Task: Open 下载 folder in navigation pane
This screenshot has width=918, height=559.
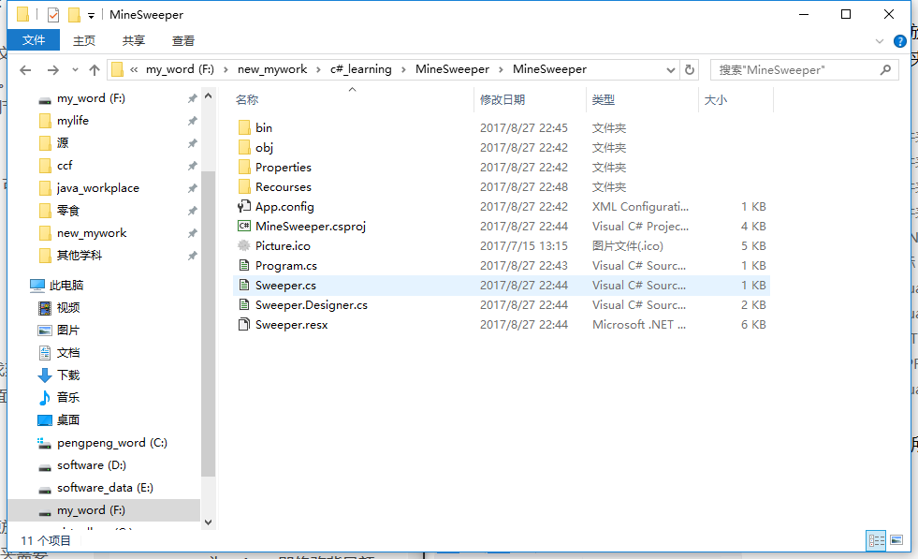Action: click(68, 375)
